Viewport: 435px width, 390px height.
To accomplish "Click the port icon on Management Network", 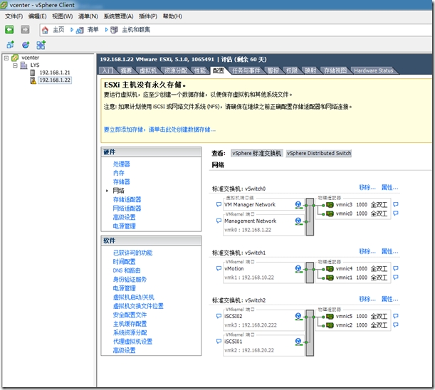I will pos(298,221).
